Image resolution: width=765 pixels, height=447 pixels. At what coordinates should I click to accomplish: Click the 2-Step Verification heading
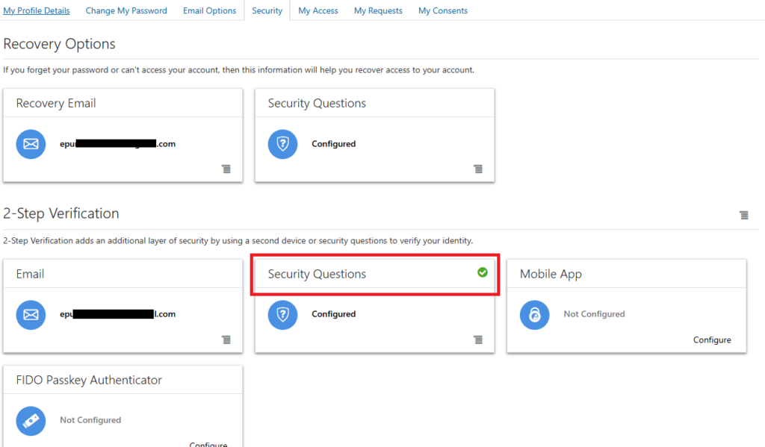(x=61, y=213)
